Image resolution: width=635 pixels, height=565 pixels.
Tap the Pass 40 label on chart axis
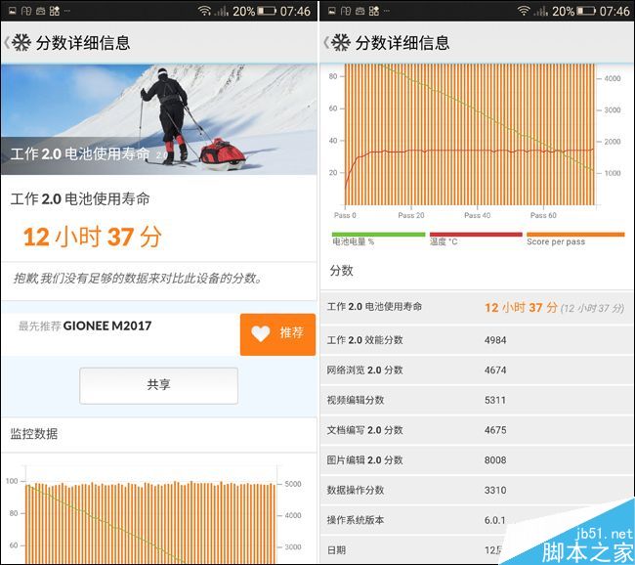(x=477, y=215)
